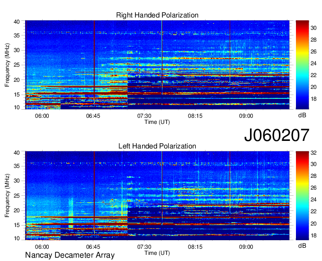322x261 pixels.
Task: Click the 08:15 tick label of top plot
Action: 195,116
